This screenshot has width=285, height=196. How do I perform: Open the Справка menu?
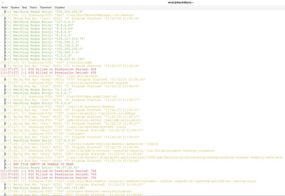coord(59,7)
